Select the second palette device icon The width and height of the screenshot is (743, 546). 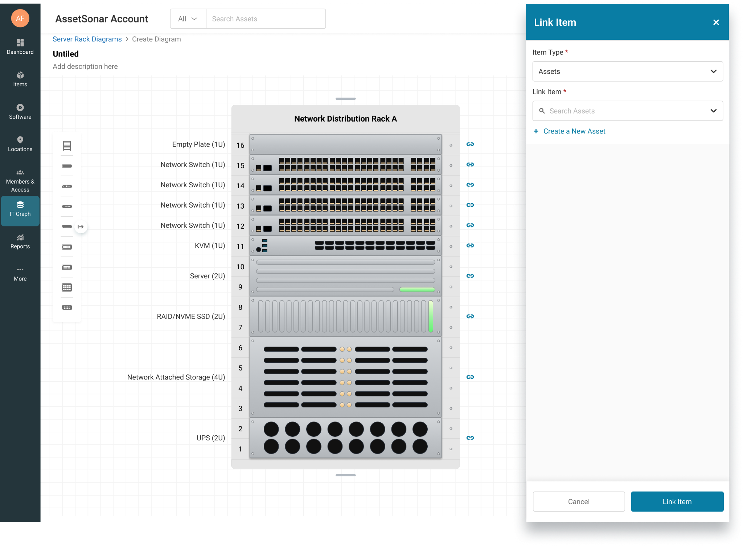[x=67, y=166]
